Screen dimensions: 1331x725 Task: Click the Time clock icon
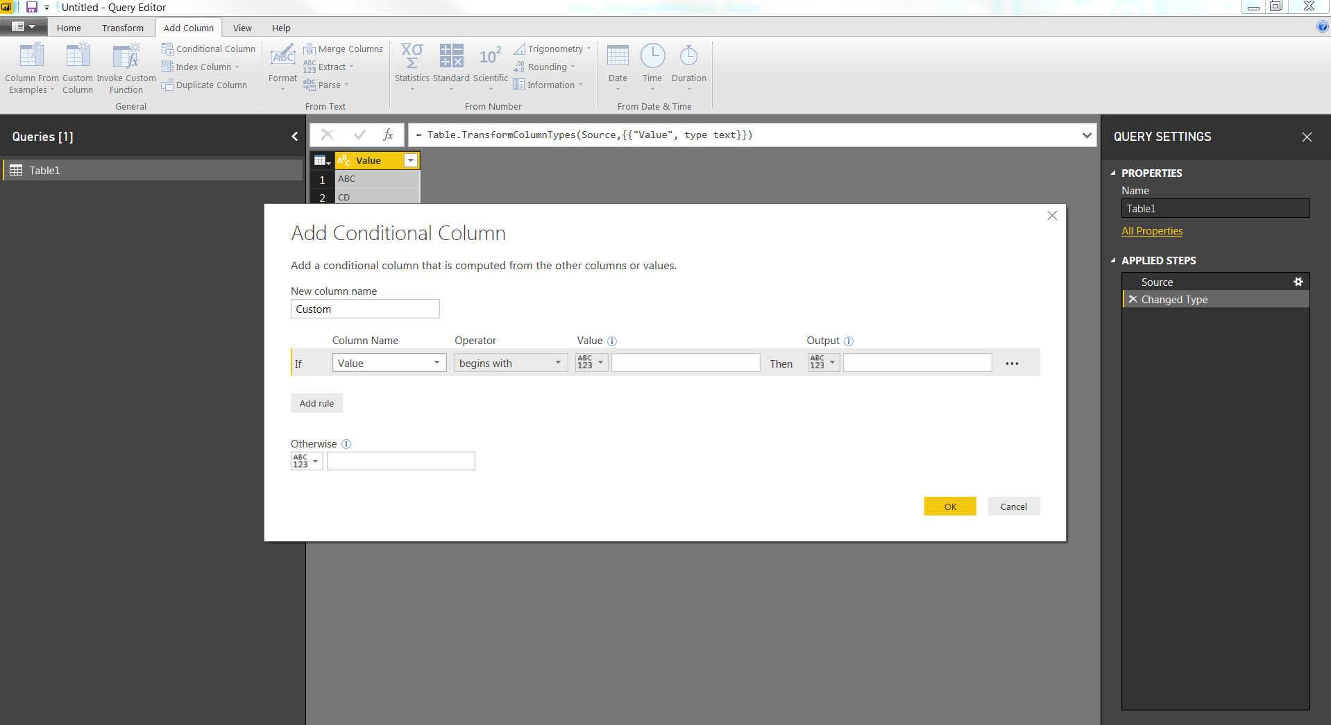coord(652,56)
